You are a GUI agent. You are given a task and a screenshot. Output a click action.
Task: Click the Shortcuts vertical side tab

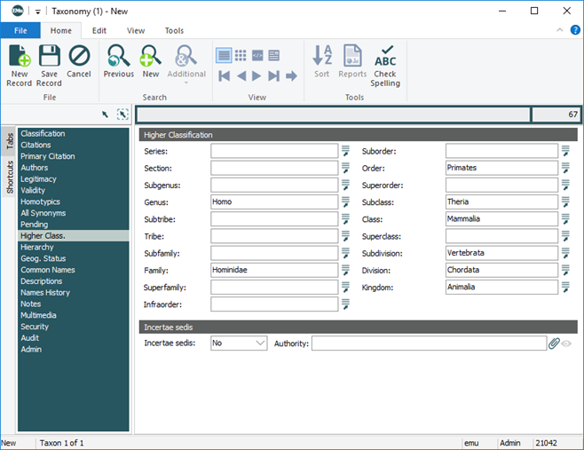(x=10, y=178)
